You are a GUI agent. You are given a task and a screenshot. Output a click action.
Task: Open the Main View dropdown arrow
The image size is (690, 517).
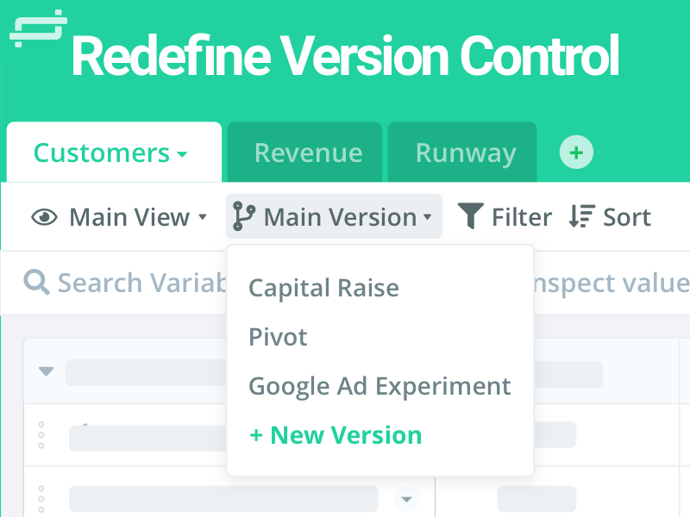pos(203,217)
